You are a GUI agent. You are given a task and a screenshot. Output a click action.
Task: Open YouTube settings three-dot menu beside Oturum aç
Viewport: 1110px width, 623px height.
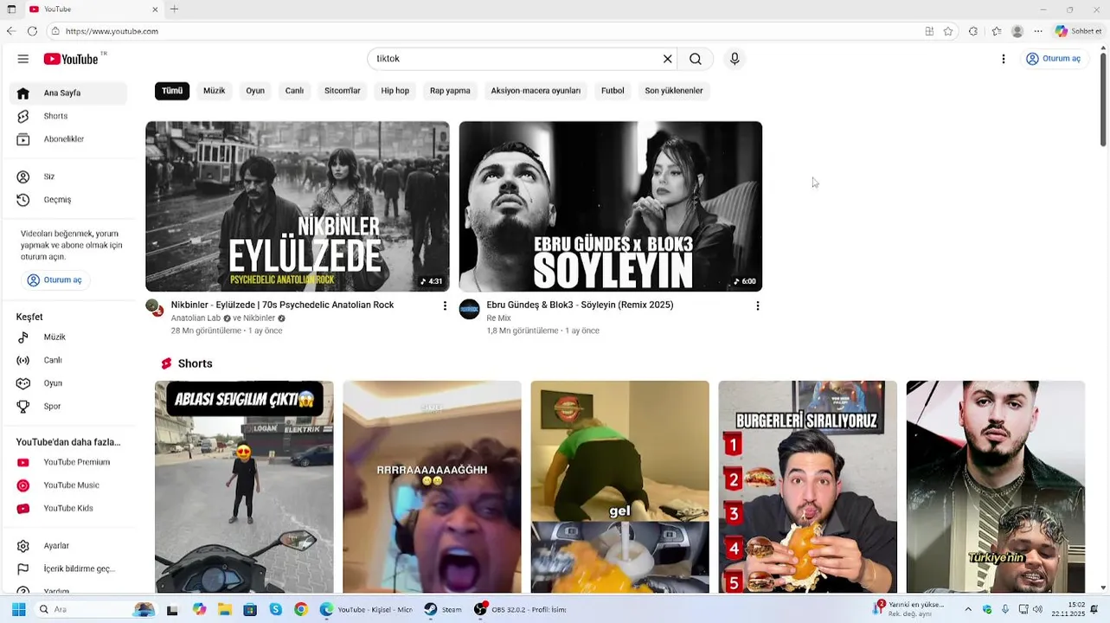(x=1004, y=59)
